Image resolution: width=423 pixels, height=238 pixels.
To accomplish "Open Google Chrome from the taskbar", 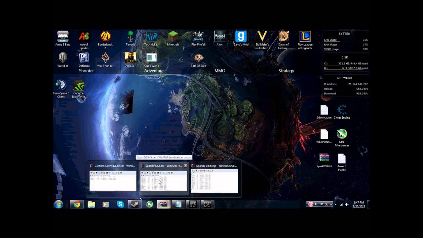I will pos(77,205).
